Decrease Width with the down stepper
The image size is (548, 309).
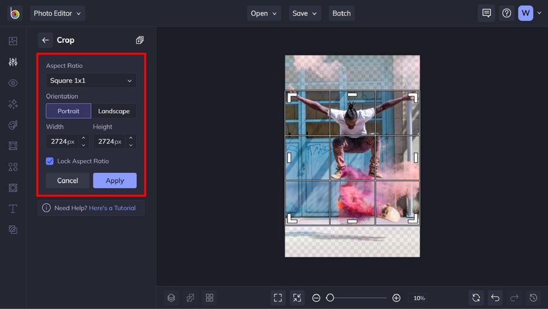pyautogui.click(x=84, y=145)
